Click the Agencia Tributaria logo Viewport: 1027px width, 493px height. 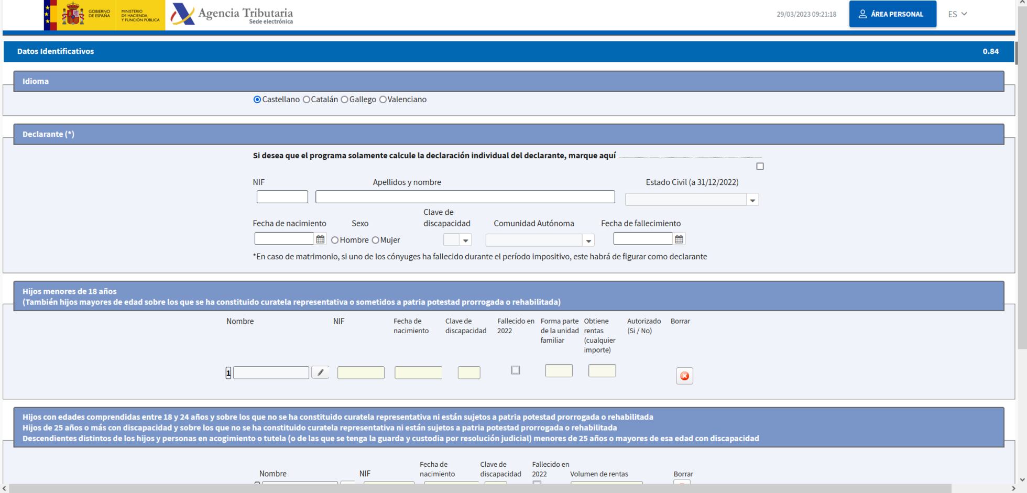(x=232, y=15)
